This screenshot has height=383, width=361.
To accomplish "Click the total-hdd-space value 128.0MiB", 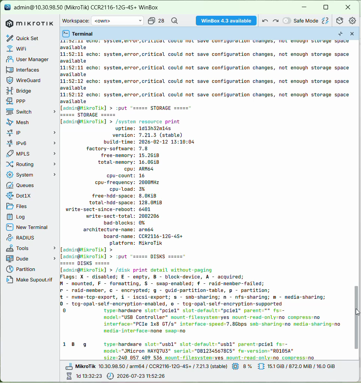I will coord(151,203).
